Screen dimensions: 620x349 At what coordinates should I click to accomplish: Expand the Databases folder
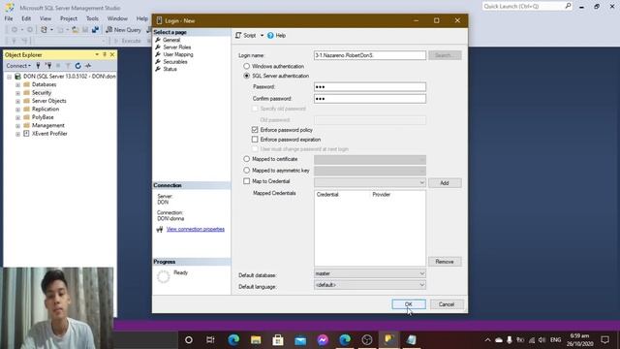[17, 84]
